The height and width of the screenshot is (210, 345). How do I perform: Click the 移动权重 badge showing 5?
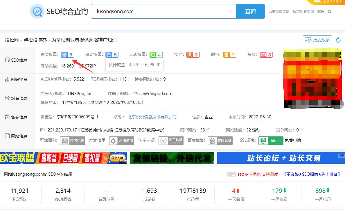pyautogui.click(x=112, y=55)
